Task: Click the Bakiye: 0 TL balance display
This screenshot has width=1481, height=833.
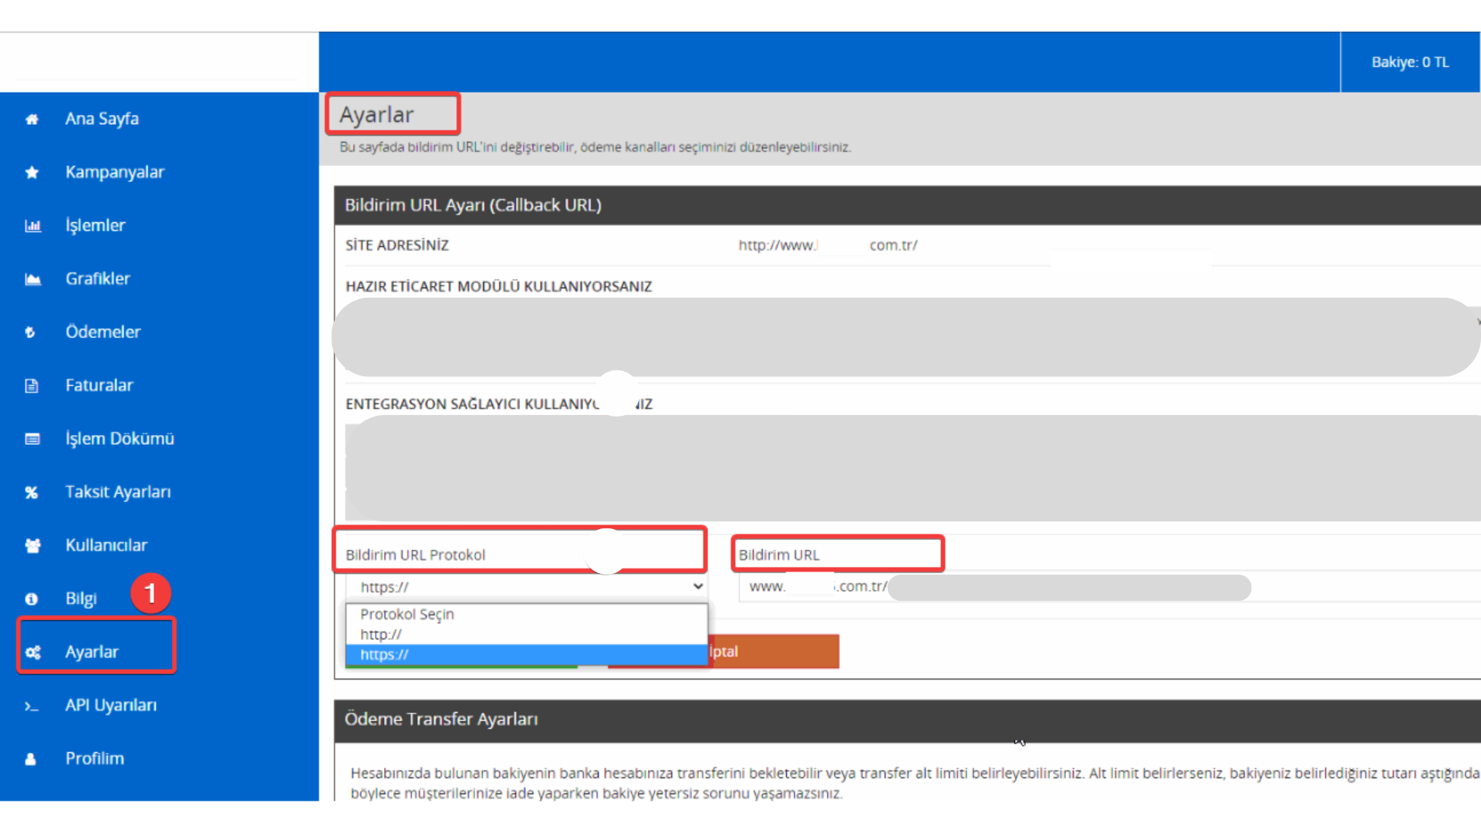Action: (1409, 62)
